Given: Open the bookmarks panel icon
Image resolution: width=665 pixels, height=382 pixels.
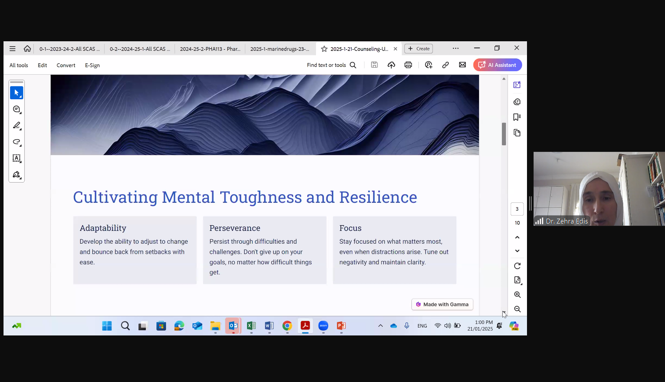Looking at the screenshot, I should pyautogui.click(x=517, y=117).
